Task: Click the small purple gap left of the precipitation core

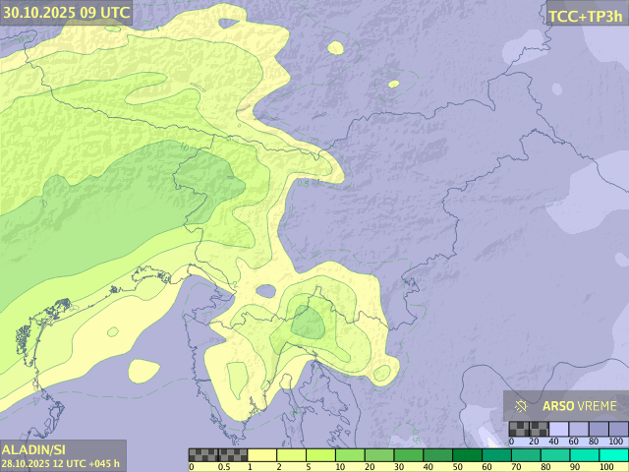Action: [x=266, y=291]
